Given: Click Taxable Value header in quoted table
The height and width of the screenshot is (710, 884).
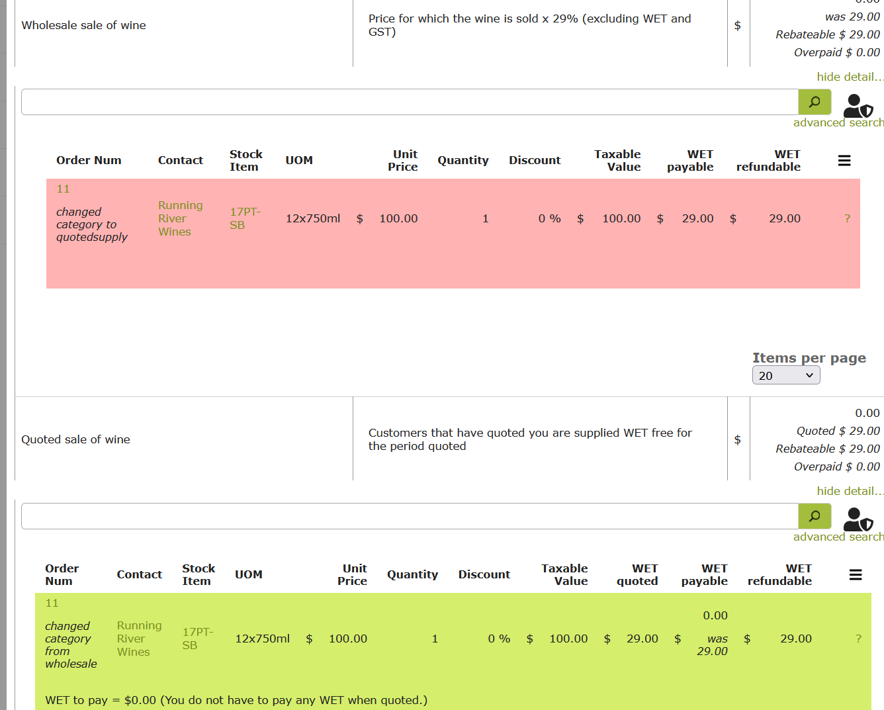Looking at the screenshot, I should point(564,574).
